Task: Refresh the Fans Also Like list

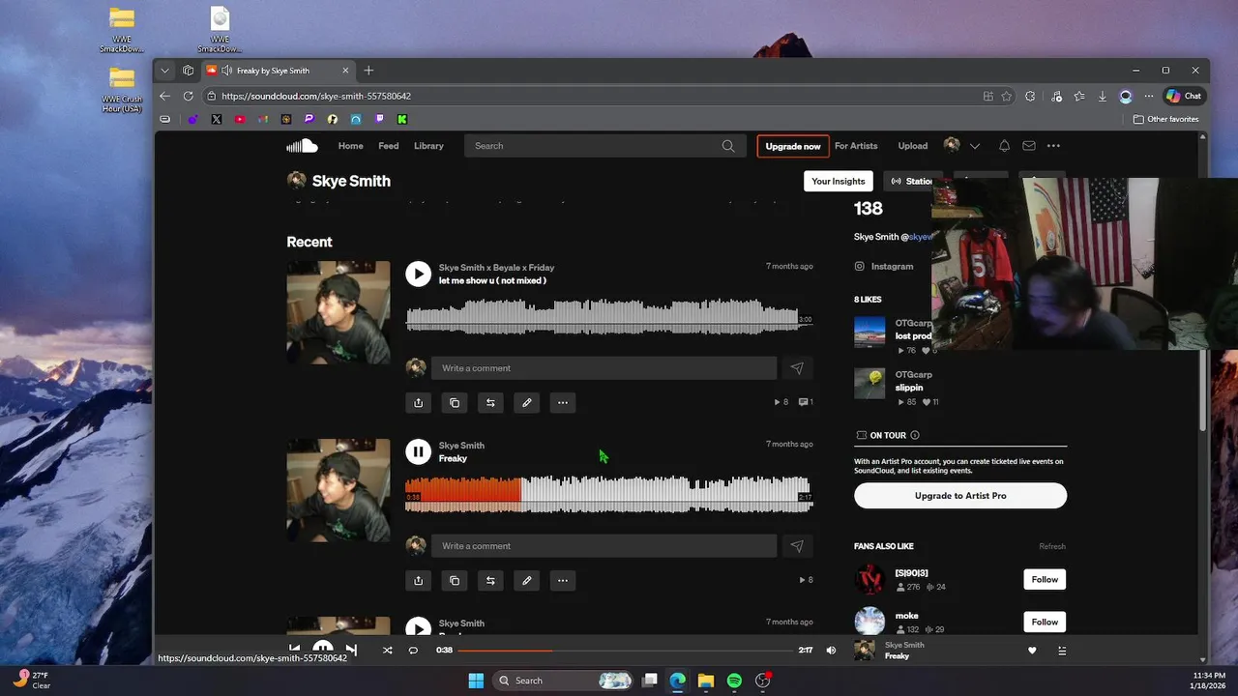Action: 1052,546
